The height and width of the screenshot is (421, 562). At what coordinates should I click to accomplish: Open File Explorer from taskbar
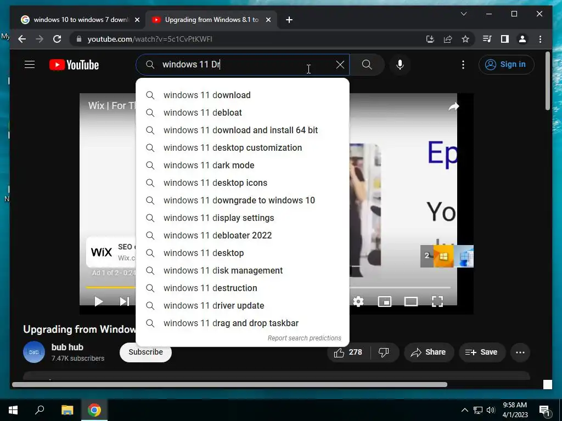pyautogui.click(x=67, y=410)
